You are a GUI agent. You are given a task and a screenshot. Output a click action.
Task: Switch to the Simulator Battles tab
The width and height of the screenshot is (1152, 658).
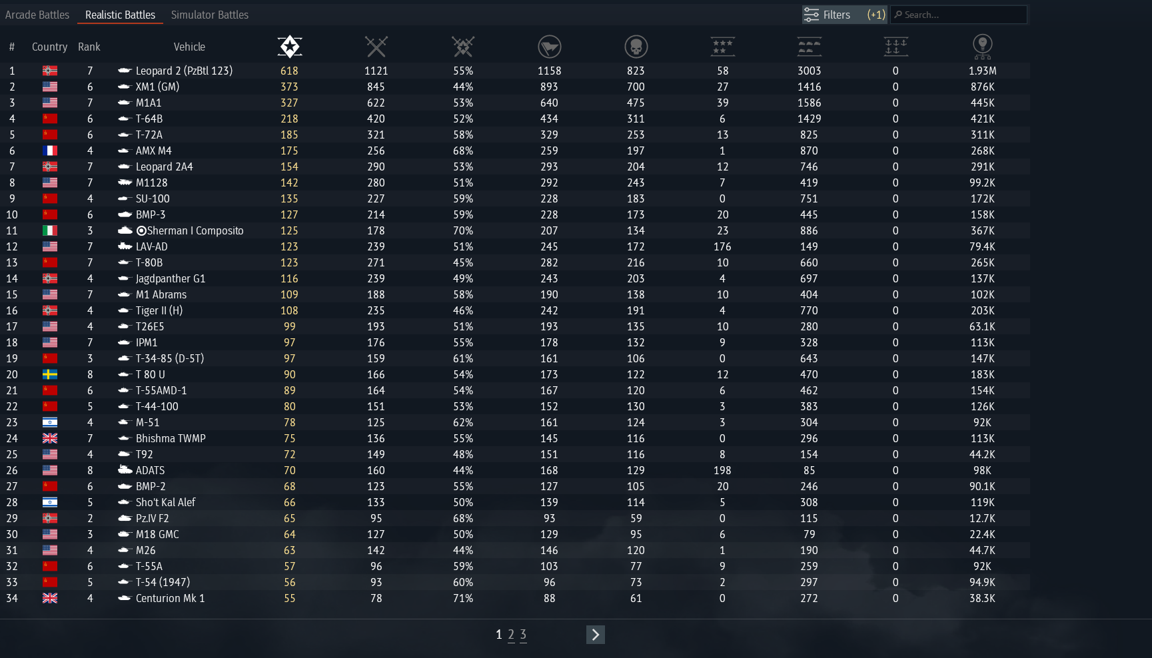(x=209, y=15)
